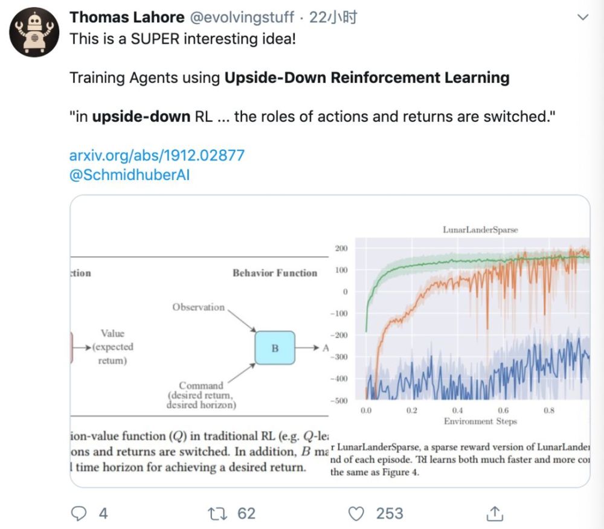This screenshot has width=604, height=529.
Task: Click the blue B box in diagram
Action: click(275, 348)
